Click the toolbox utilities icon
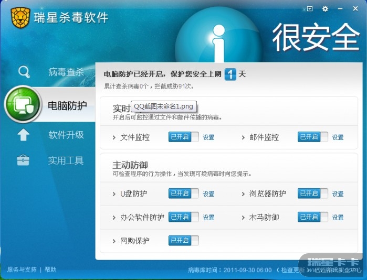Screen dimensions: 367x280 point(23,160)
